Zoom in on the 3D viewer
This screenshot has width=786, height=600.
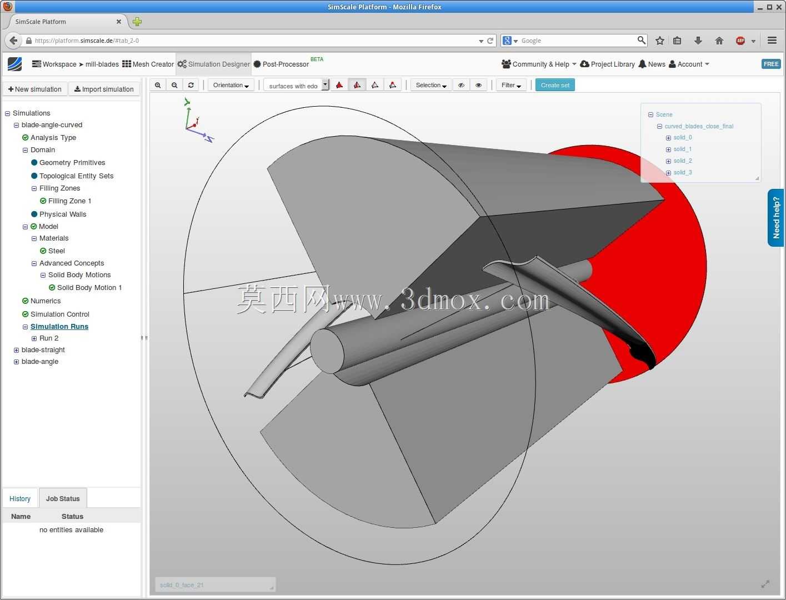click(x=158, y=85)
